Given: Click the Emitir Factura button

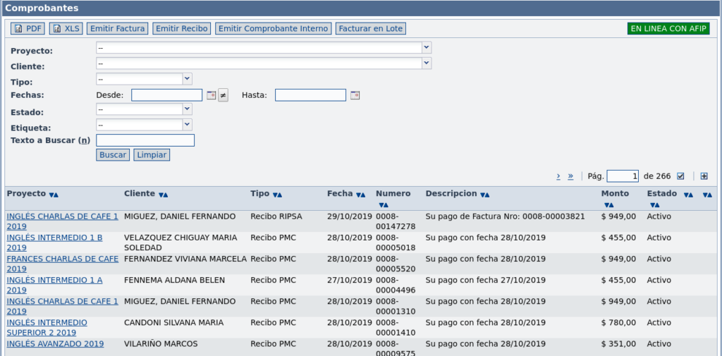Looking at the screenshot, I should point(118,29).
